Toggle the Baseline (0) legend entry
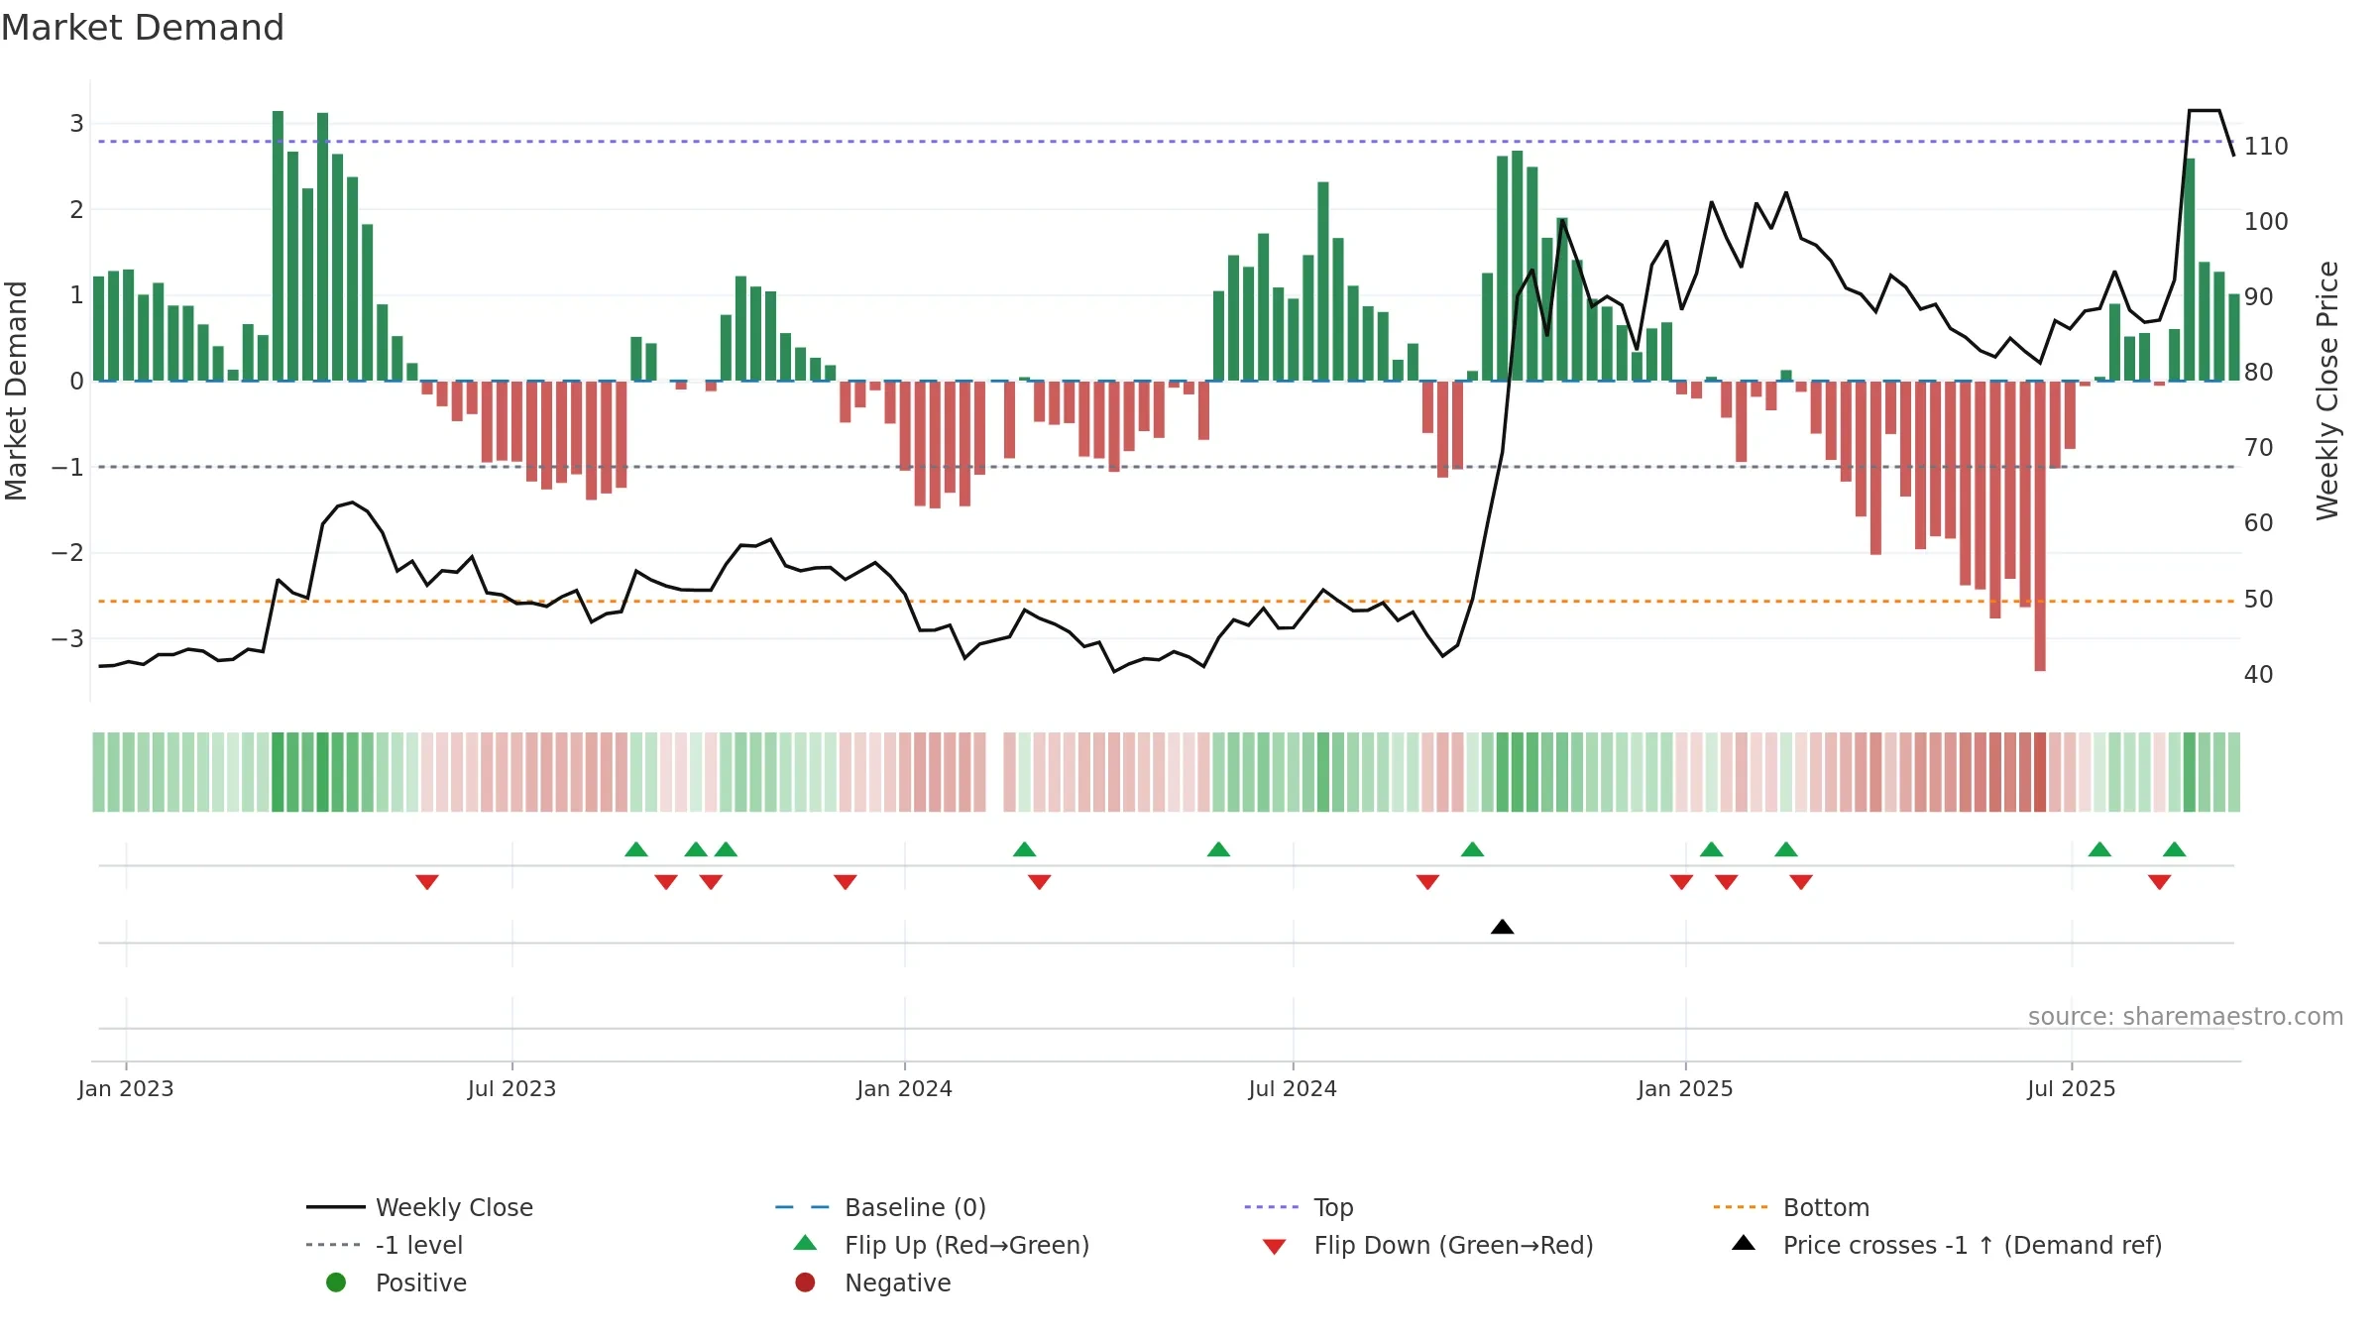The width and height of the screenshot is (2379, 1338). click(x=880, y=1207)
